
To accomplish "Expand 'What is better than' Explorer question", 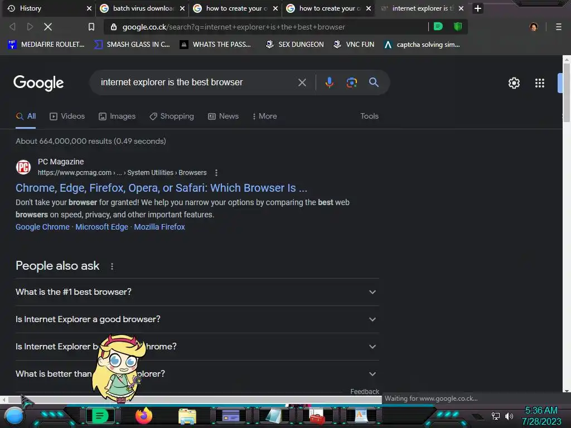I will pyautogui.click(x=197, y=374).
